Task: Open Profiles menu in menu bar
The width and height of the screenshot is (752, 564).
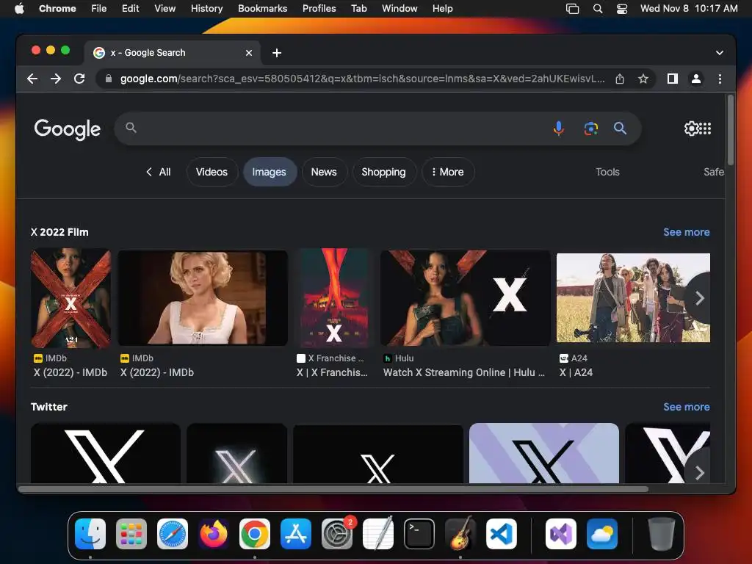Action: pos(319,8)
